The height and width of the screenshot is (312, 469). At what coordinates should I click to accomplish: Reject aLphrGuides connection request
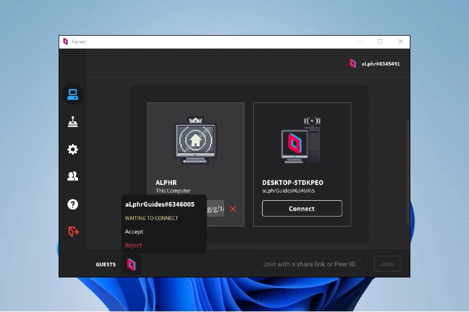[x=133, y=245]
